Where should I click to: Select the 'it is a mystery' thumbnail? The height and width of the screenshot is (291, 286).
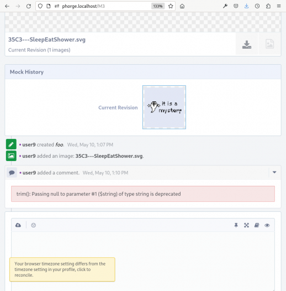coord(164,107)
